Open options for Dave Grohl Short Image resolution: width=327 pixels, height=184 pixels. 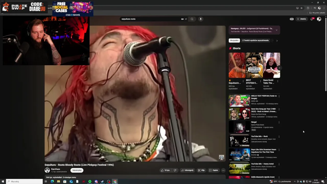pyautogui.click(x=278, y=81)
